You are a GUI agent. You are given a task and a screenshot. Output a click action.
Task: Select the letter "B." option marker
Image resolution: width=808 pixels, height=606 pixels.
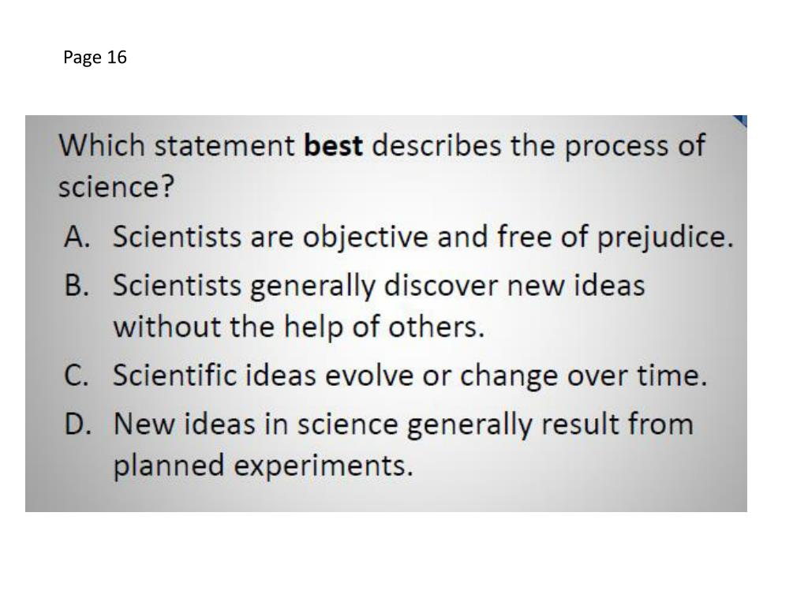click(x=77, y=285)
